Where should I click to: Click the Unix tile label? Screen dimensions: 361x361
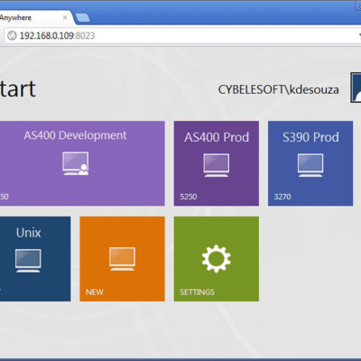pos(29,233)
